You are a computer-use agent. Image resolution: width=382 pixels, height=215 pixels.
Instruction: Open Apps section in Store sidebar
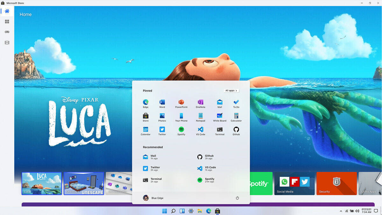click(7, 22)
